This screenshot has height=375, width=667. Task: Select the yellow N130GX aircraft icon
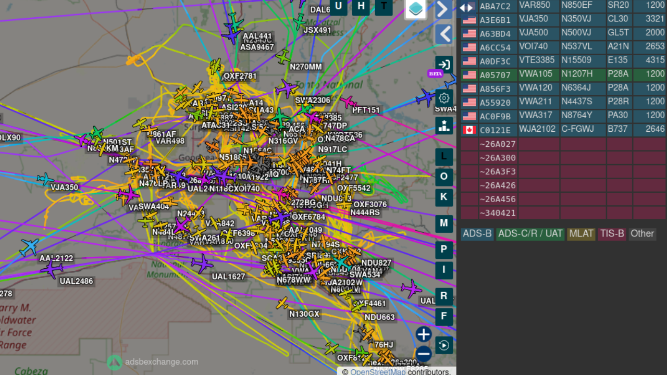click(x=282, y=303)
